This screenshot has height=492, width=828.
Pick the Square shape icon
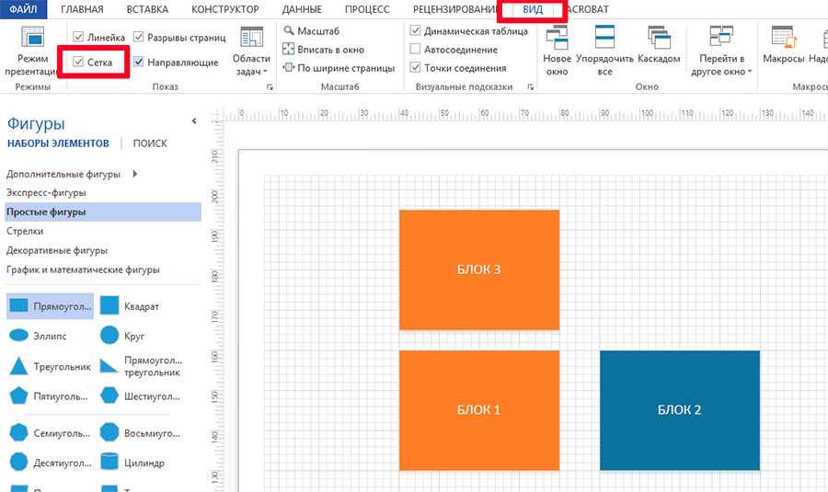(109, 306)
